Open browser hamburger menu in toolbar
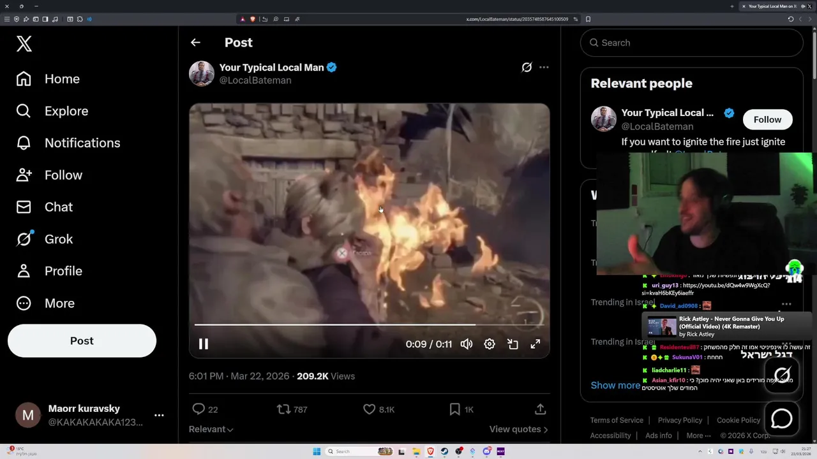 point(7,19)
